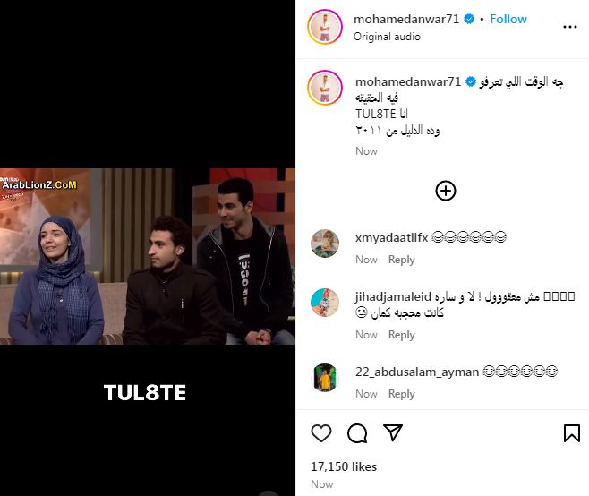Open 22_abdusalam_ayman profile avatar
The height and width of the screenshot is (496, 589).
coord(325,378)
